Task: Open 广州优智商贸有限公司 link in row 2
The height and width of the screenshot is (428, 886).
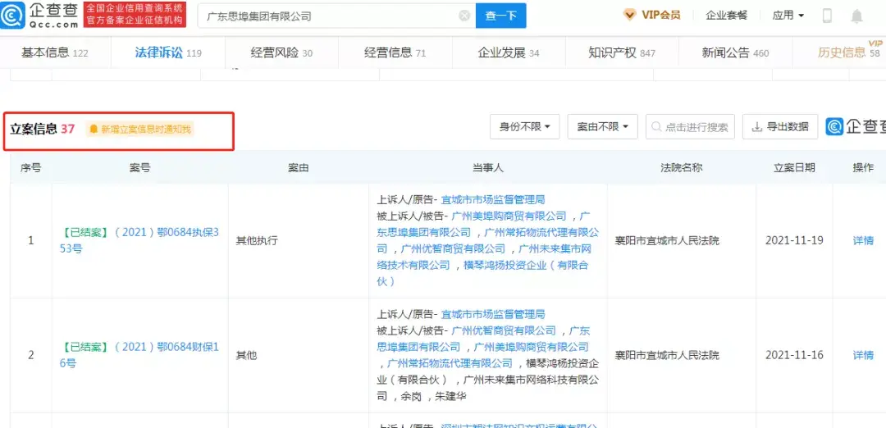Action: pos(504,331)
